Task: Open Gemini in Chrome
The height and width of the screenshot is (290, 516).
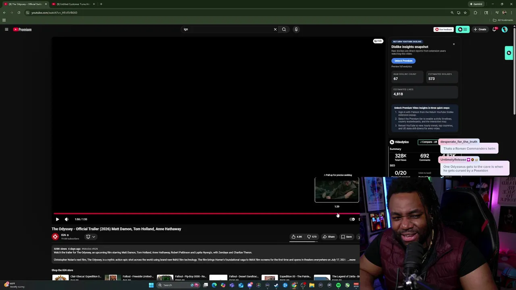Action: [476, 4]
